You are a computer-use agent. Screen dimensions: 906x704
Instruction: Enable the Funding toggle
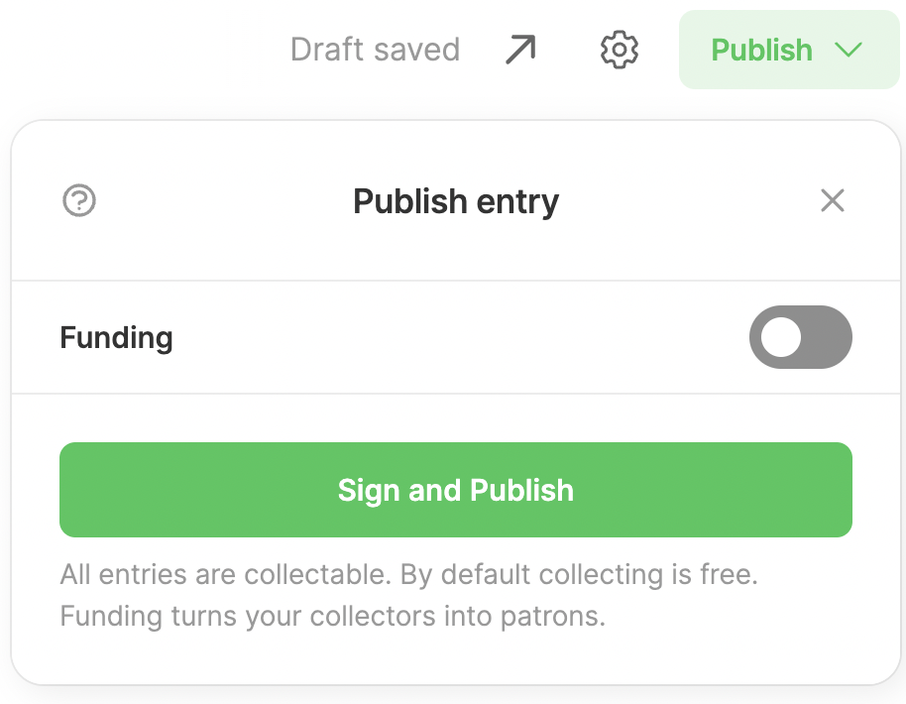[800, 337]
